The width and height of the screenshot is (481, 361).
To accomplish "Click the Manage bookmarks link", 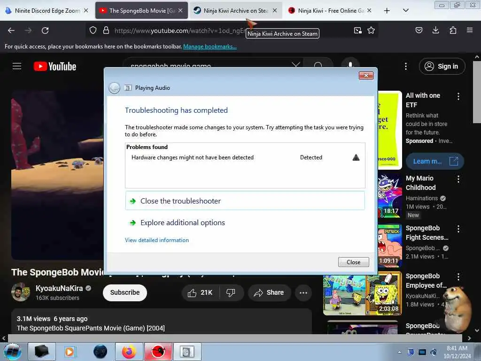I will pos(210,47).
